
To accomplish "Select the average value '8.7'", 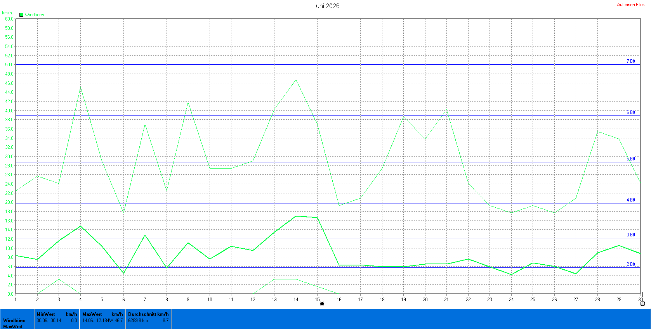I will click(166, 320).
